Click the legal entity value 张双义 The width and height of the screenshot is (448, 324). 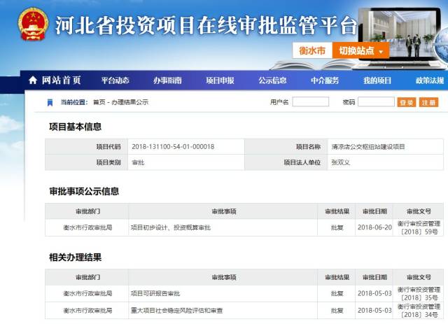pyautogui.click(x=341, y=162)
